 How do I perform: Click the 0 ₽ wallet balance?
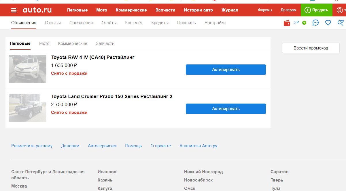[296, 23]
